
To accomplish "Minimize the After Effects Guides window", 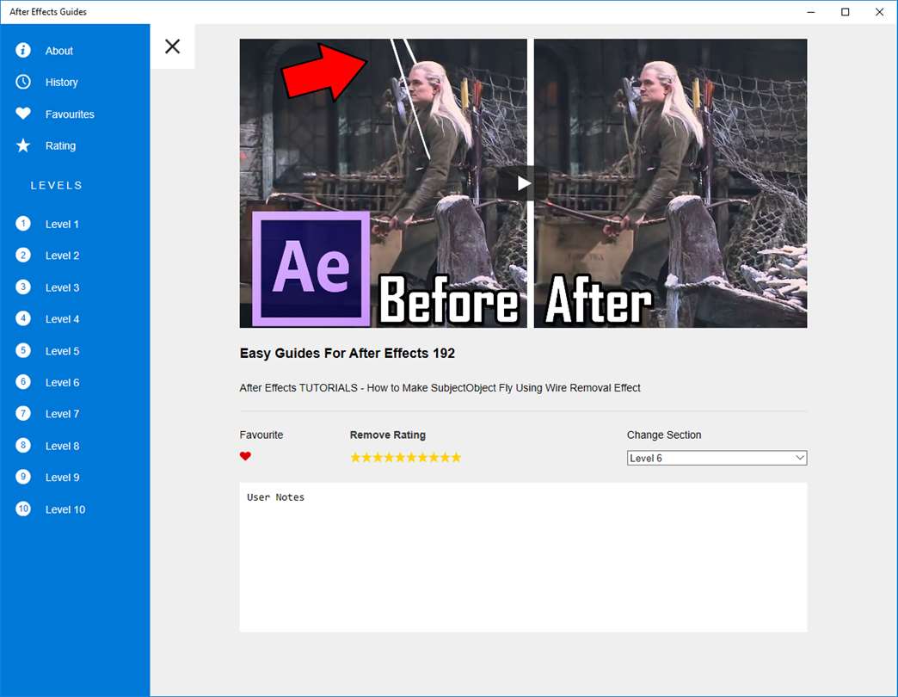I will pos(811,11).
